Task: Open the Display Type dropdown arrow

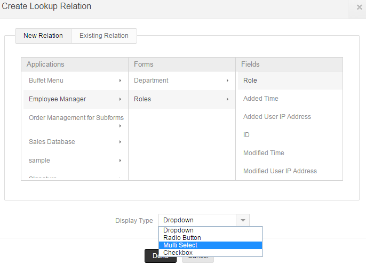Action: tap(242, 220)
